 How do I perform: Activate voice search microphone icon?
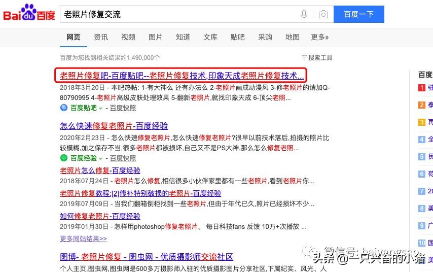pyautogui.click(x=304, y=14)
